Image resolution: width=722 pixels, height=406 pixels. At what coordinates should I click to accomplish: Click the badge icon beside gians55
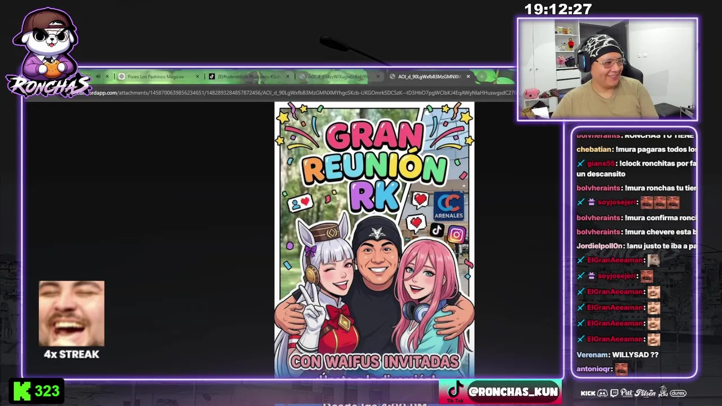pyautogui.click(x=581, y=164)
